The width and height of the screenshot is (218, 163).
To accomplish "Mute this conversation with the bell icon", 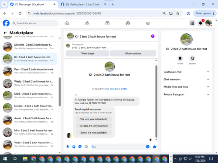I will click(180, 59).
